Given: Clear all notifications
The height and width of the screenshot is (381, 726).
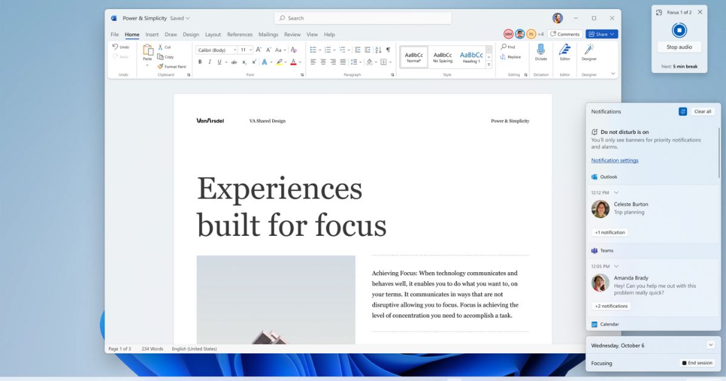Looking at the screenshot, I should (702, 111).
